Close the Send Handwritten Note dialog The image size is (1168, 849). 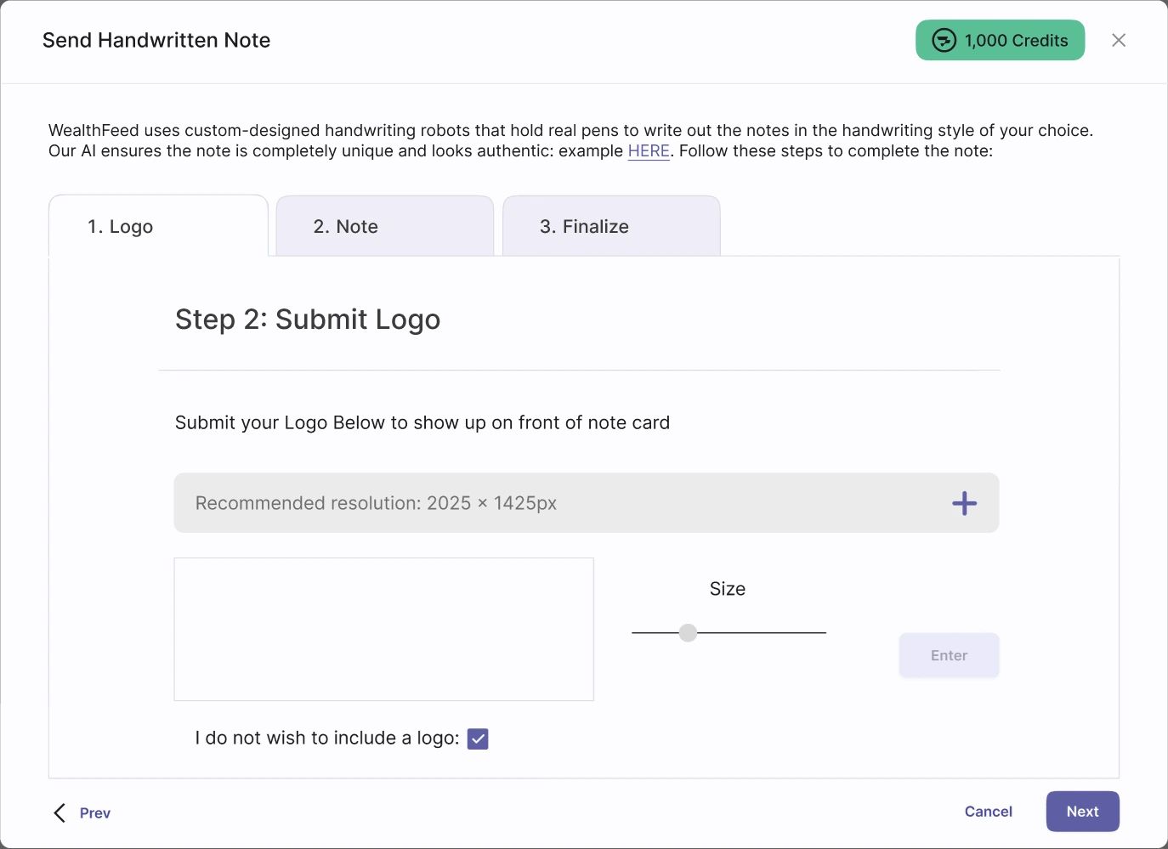(x=1119, y=40)
